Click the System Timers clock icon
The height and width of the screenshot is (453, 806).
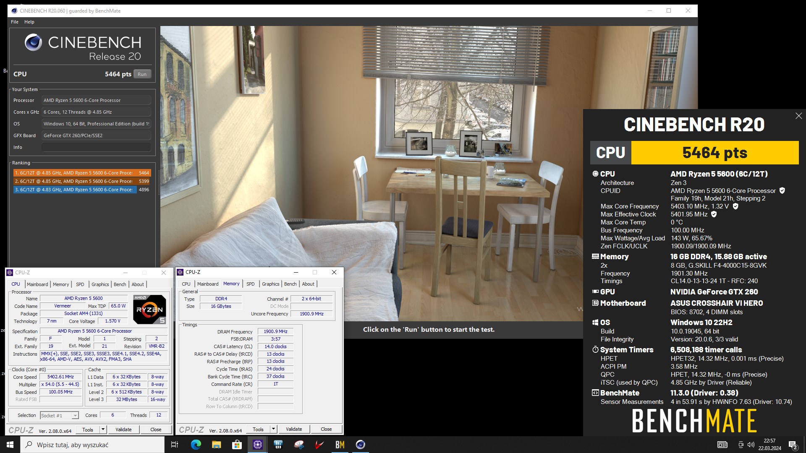click(x=595, y=349)
